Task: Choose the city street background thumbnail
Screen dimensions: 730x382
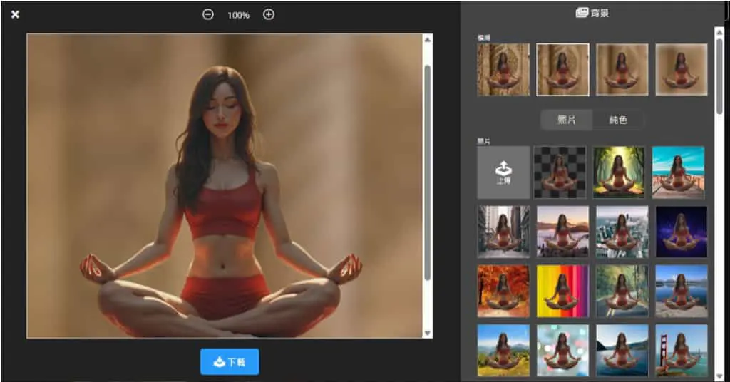Action: coord(503,232)
